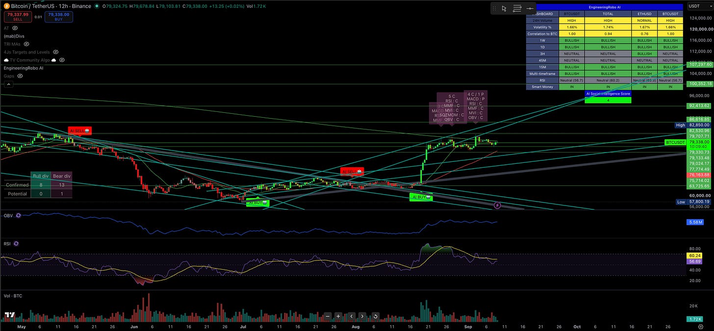
Task: Click the Aug label on time axis
Action: coord(356,326)
